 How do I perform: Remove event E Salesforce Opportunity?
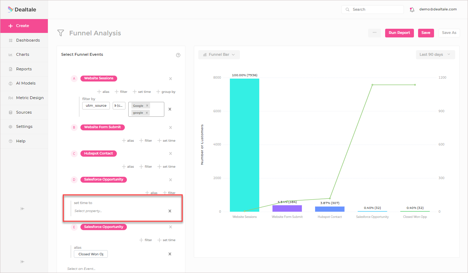[171, 227]
